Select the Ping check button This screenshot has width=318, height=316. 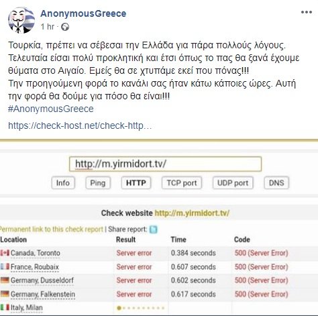coord(98,183)
